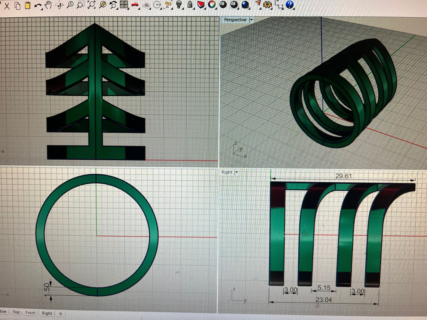This screenshot has width=427, height=320.
Task: Add a new viewport tab with plus
Action: 61,314
